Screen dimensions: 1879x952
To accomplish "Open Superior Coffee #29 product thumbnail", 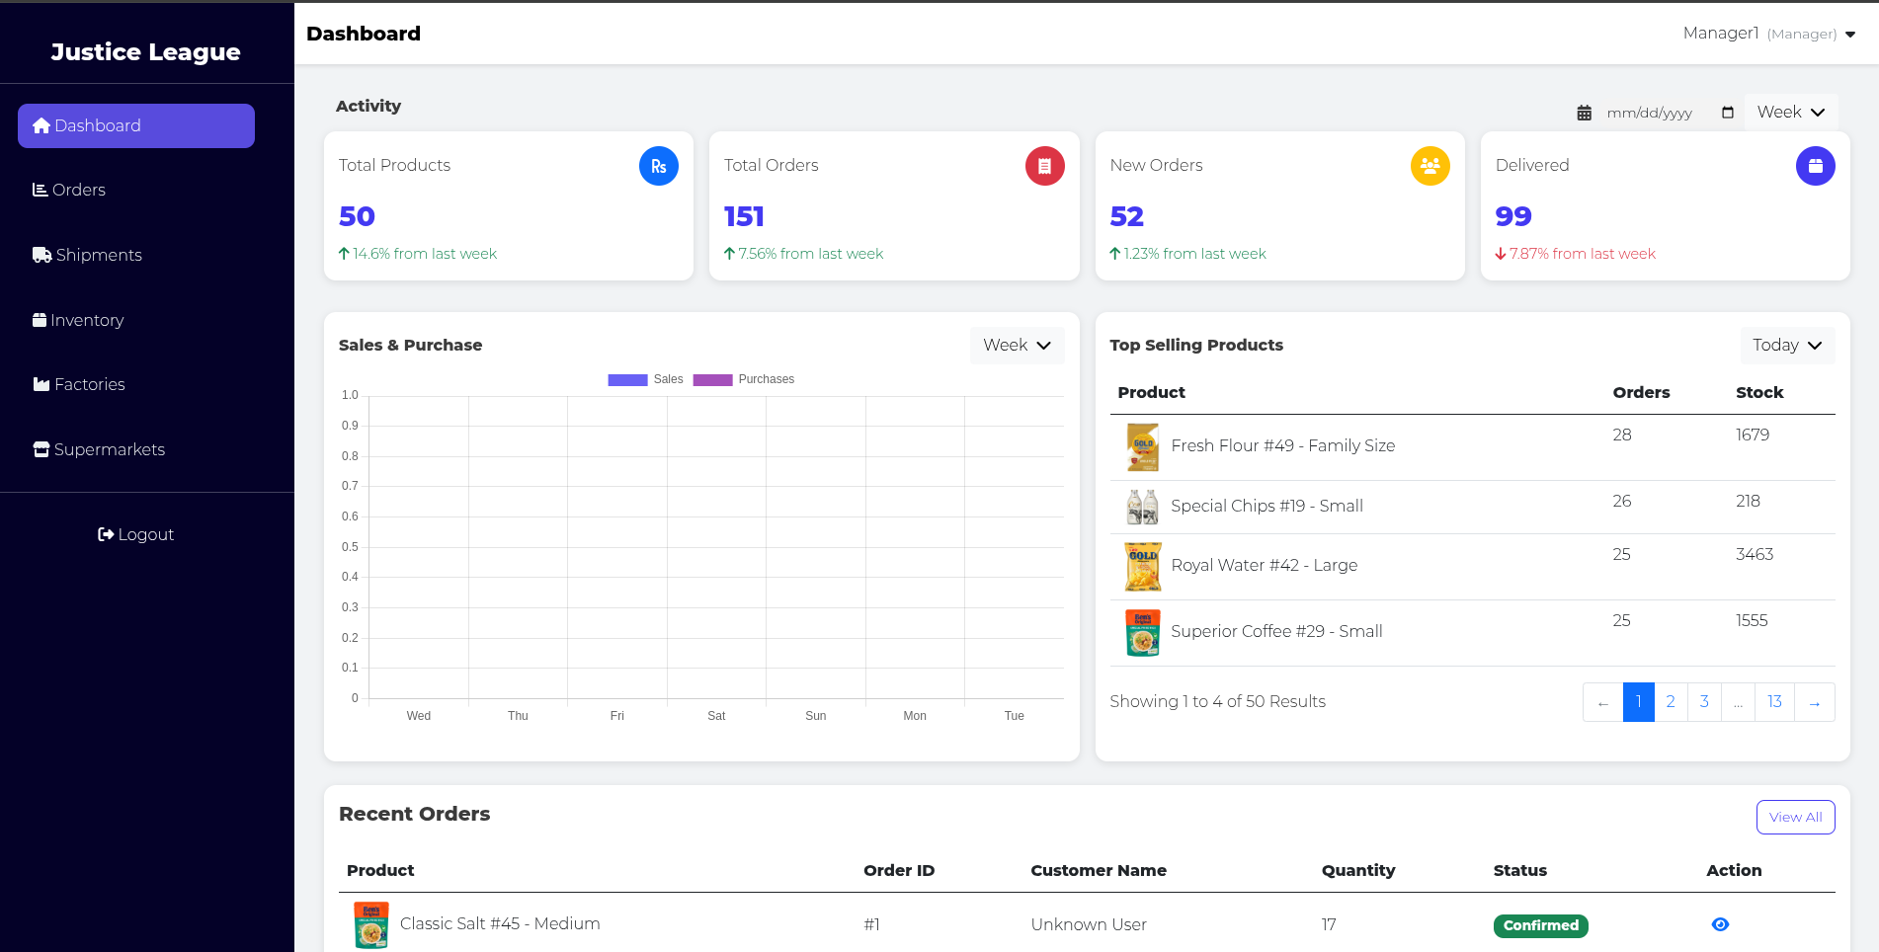I will 1143,633.
